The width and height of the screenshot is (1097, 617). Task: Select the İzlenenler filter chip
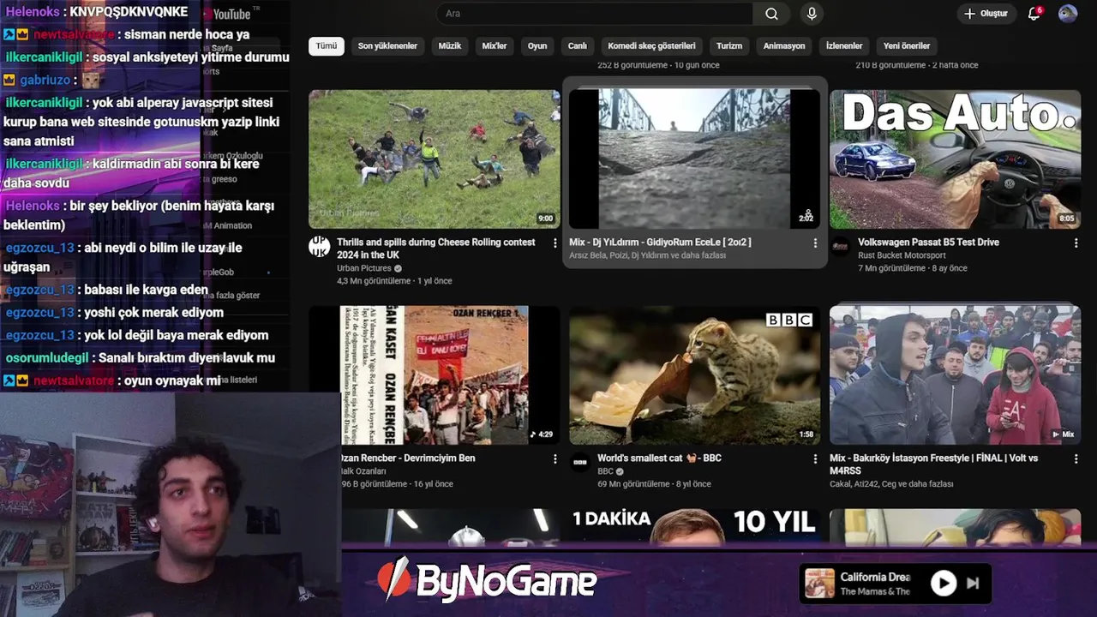(x=844, y=46)
